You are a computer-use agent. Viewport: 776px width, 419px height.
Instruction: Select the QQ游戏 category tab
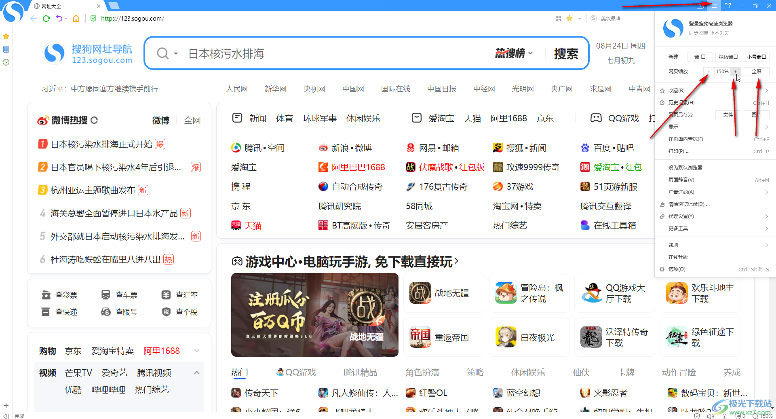pos(296,372)
